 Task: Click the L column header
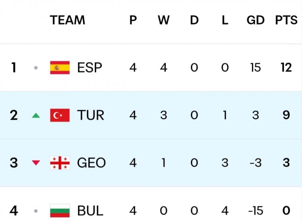(225, 20)
